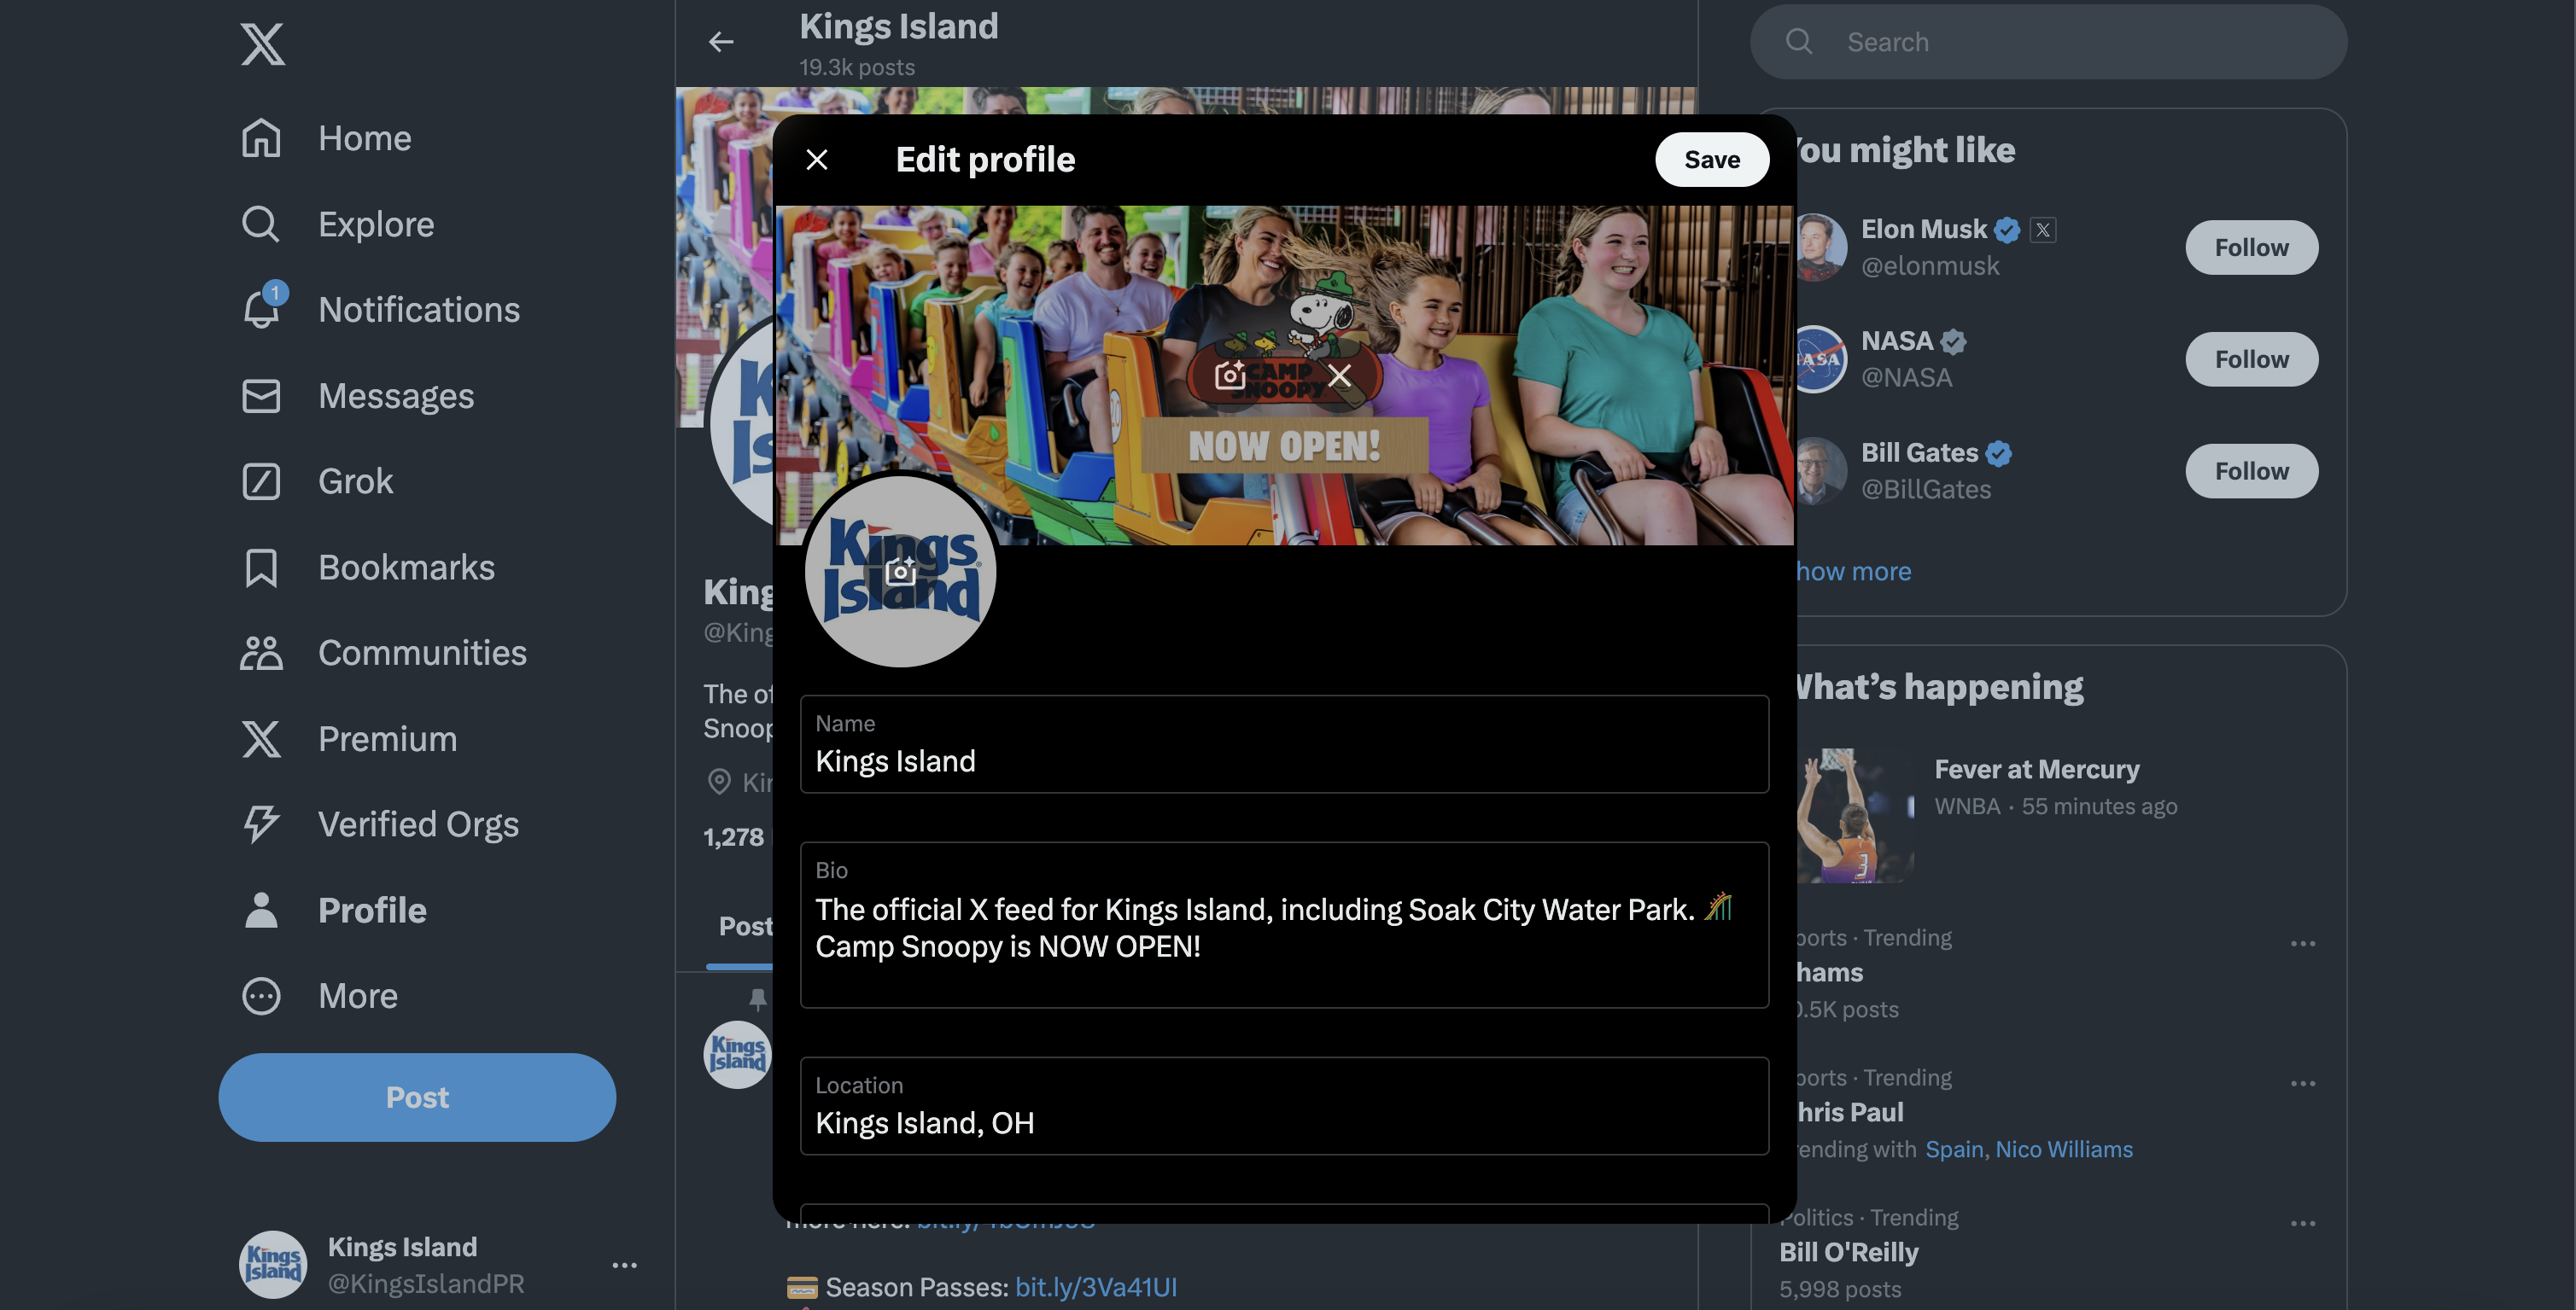
Task: Click Elon Musk's X affiliation badge
Action: (2043, 230)
